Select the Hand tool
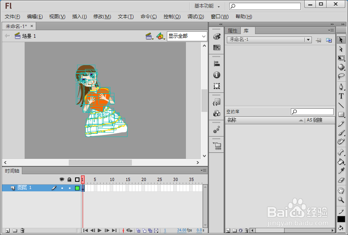 (x=341, y=190)
